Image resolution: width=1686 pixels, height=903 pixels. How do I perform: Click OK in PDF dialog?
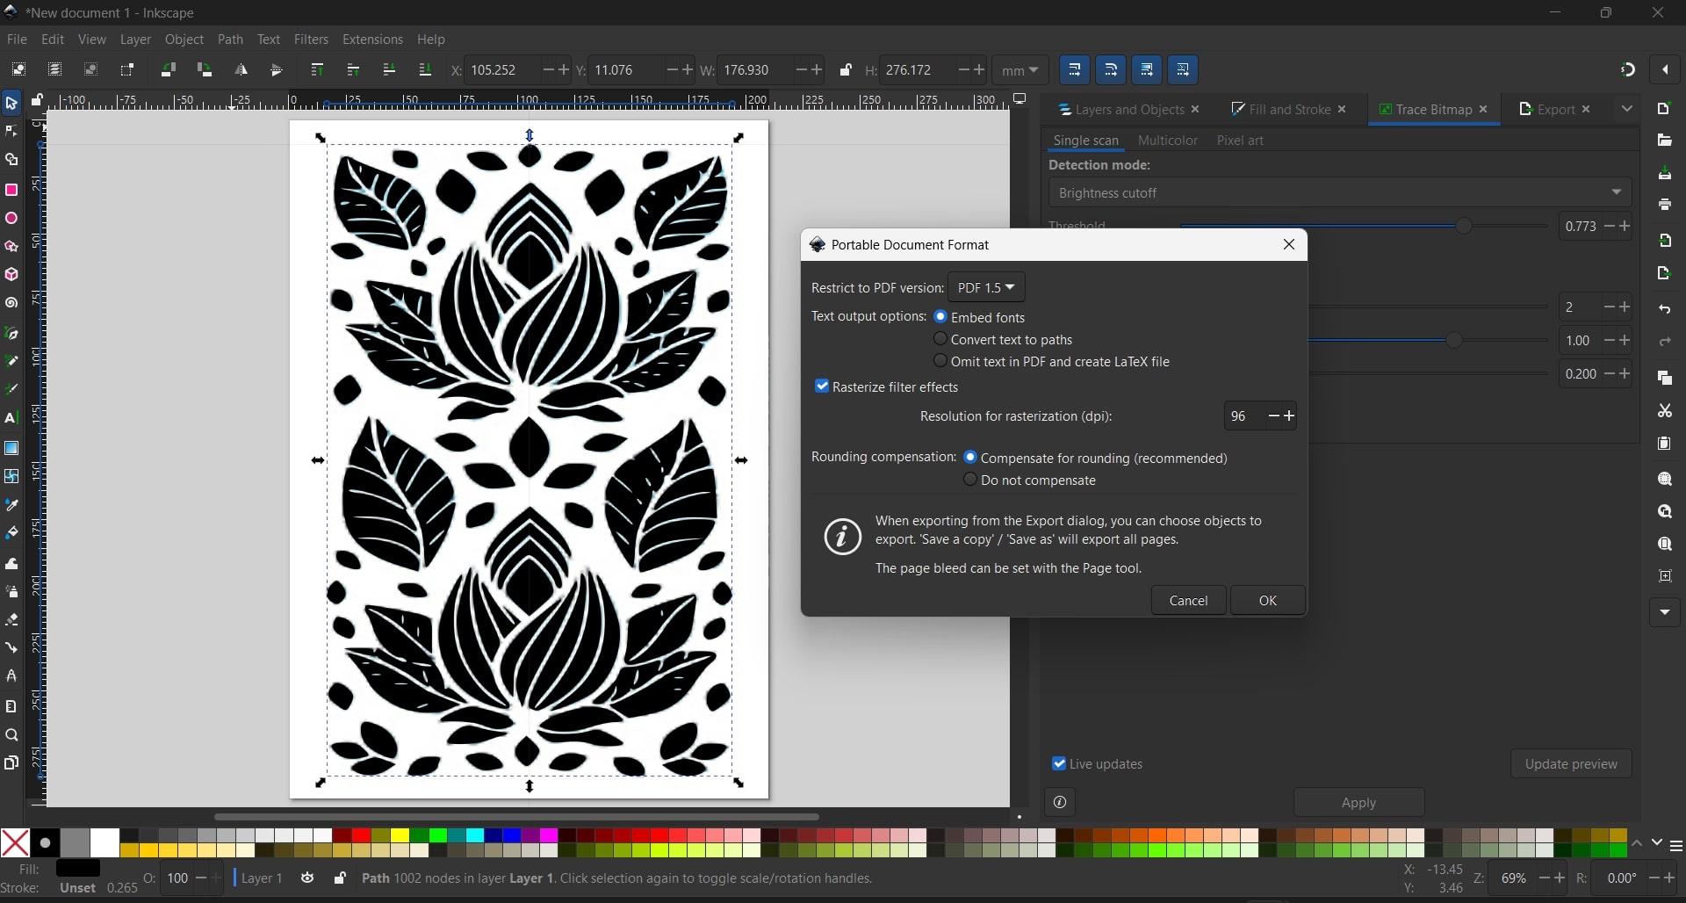(1268, 600)
